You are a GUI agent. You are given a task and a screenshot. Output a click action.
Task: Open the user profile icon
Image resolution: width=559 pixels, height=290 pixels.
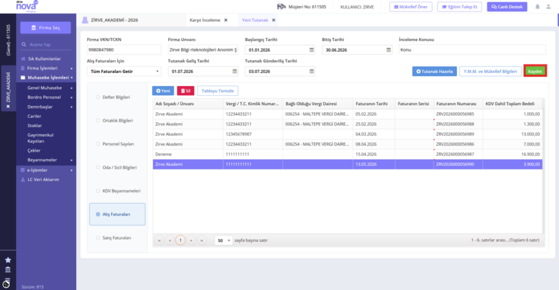[548, 7]
